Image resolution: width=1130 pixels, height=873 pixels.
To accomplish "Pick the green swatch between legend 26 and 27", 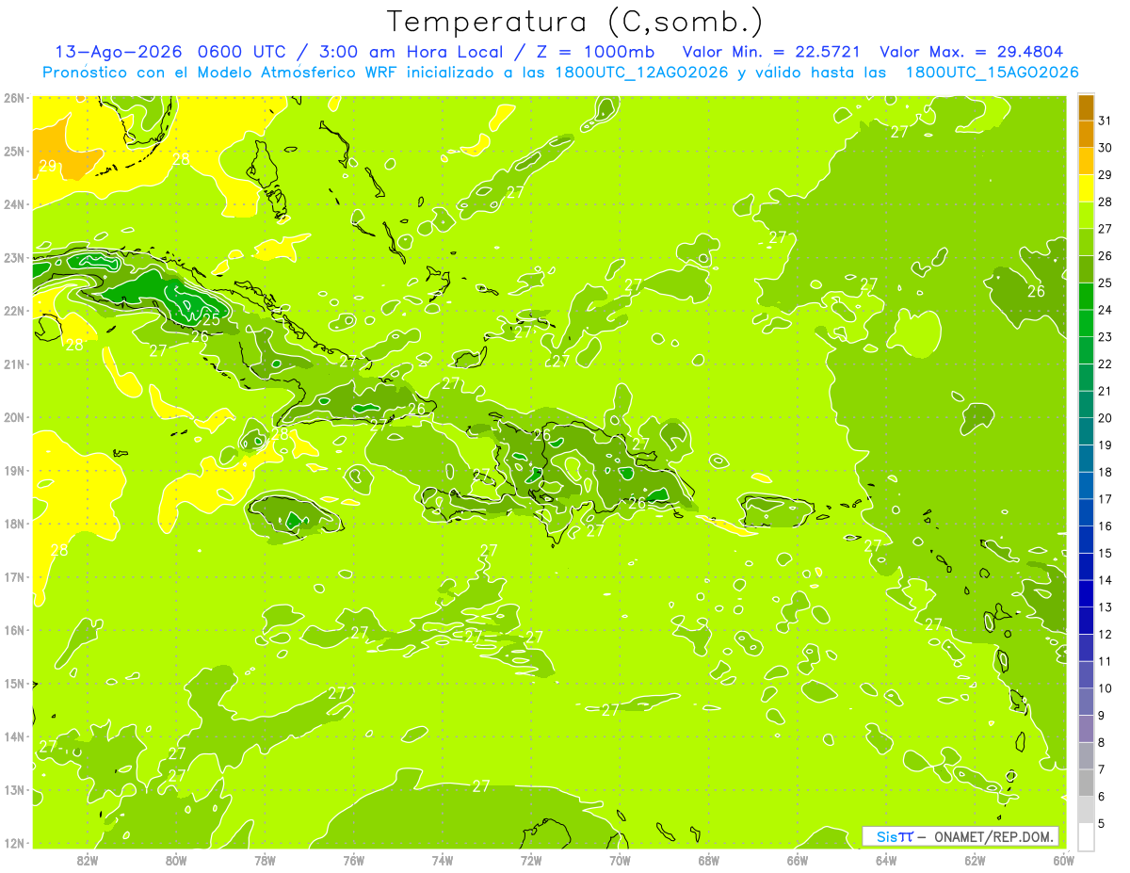I will pos(1086,242).
